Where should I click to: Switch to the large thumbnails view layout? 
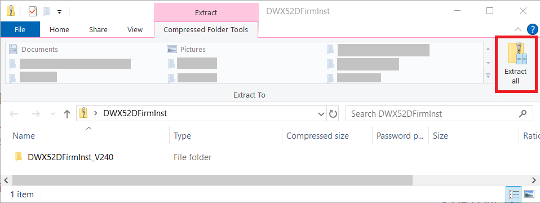coord(529,195)
